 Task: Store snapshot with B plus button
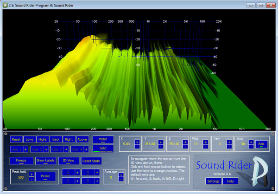point(97,172)
